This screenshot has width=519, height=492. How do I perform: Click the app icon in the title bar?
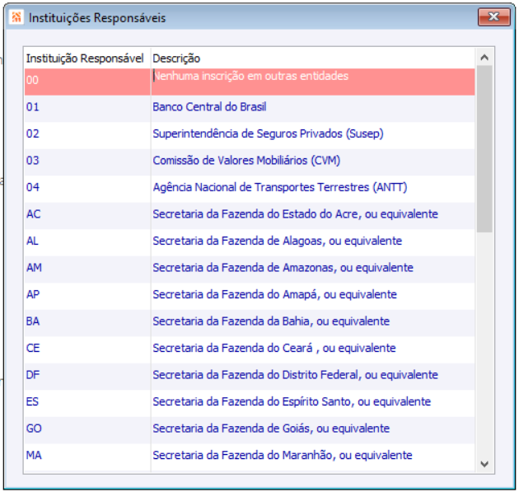pyautogui.click(x=16, y=17)
